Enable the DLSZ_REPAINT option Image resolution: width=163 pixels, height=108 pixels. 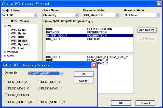pyautogui.click(x=6, y=95)
